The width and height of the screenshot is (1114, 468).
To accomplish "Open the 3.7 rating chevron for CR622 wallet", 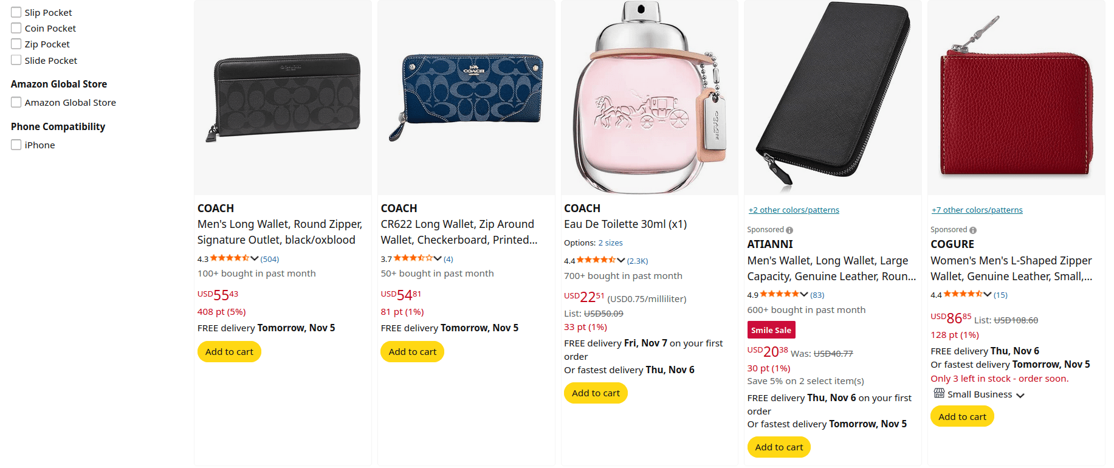I will point(438,258).
